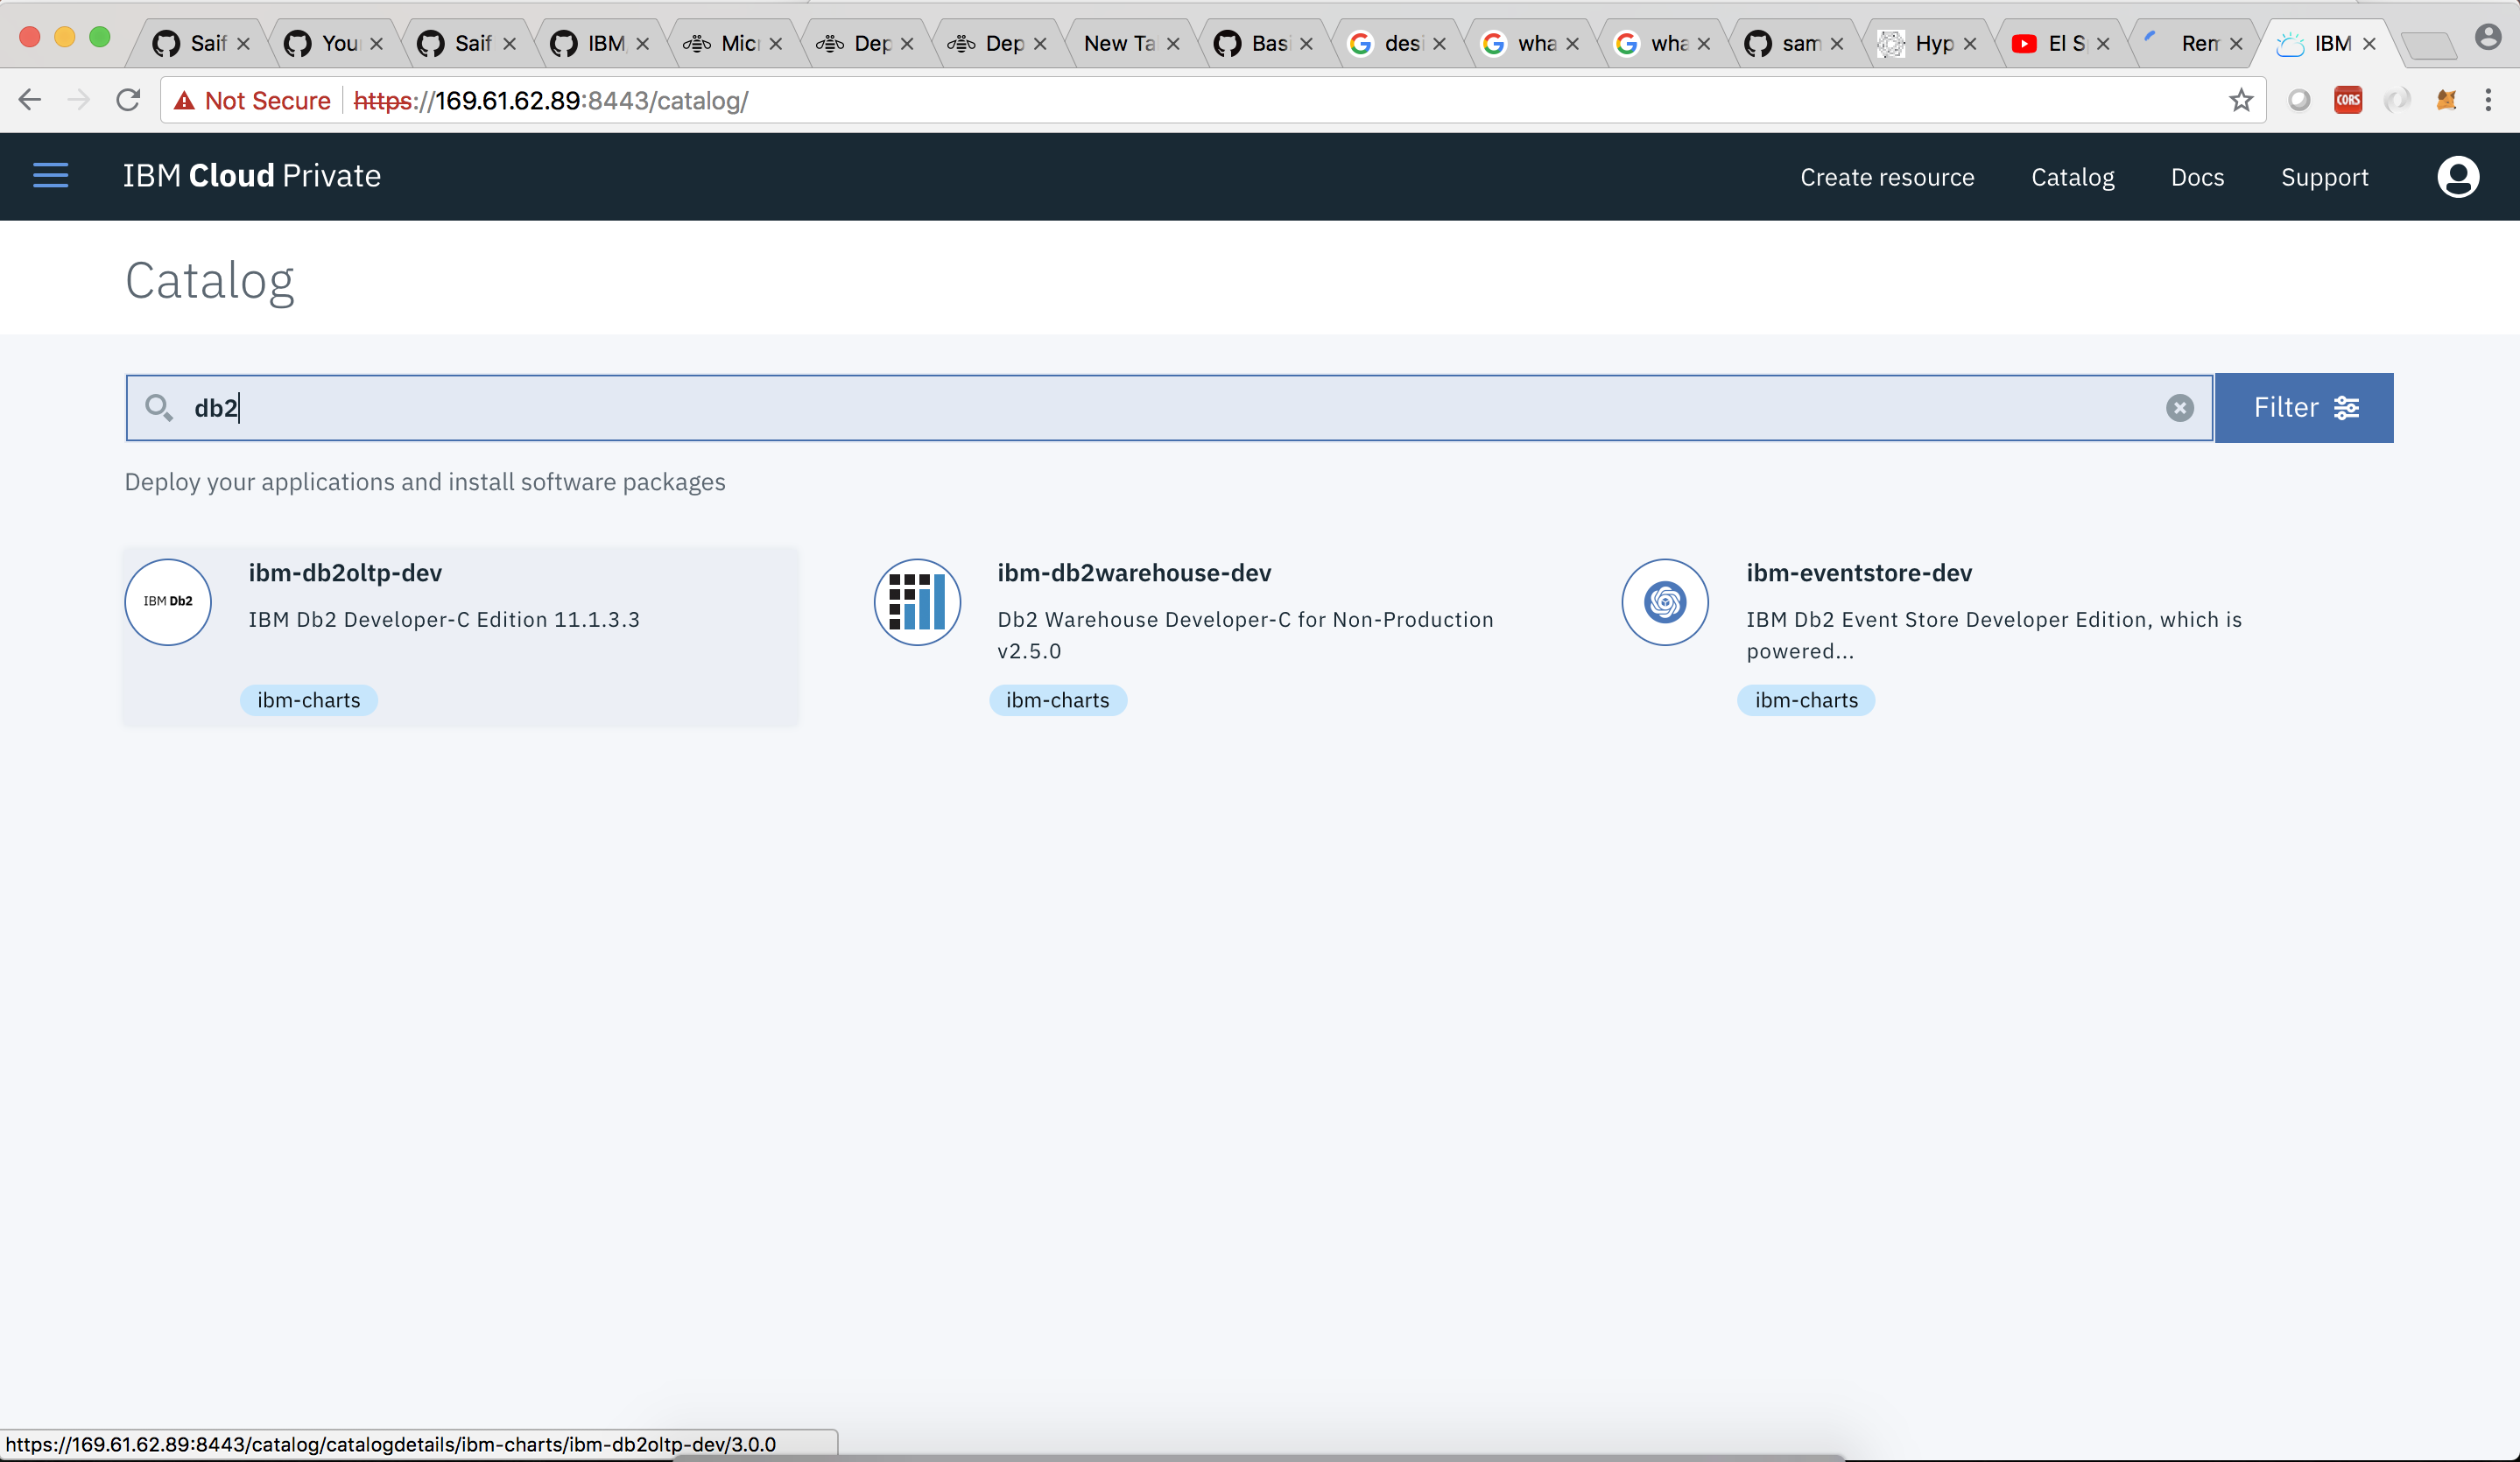Click ibm-charts tag under ibm-eventstore-dev
2520x1462 pixels.
coord(1806,700)
